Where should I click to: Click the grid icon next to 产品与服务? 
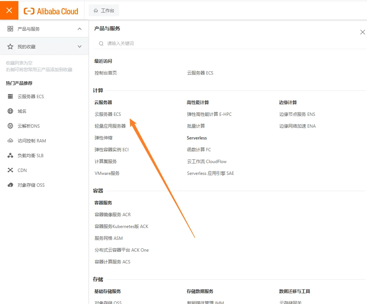pos(10,29)
